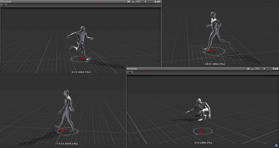This screenshot has height=148, width=279.
Task: Click the timeline scrub bar in bottom-right Preview
Action: [206, 72]
